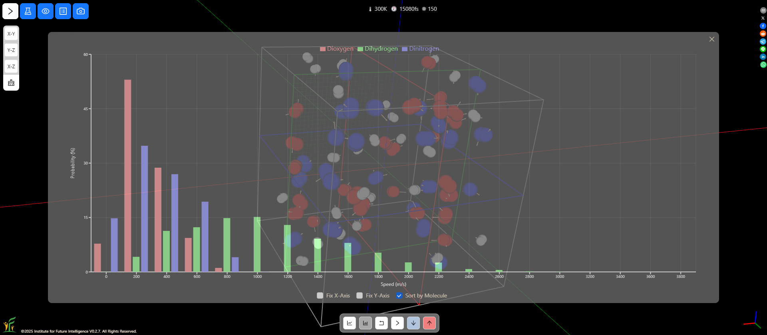Screen dimensions: 767x335
Task: Expand the side panel with top-left chevron
Action: (x=10, y=11)
